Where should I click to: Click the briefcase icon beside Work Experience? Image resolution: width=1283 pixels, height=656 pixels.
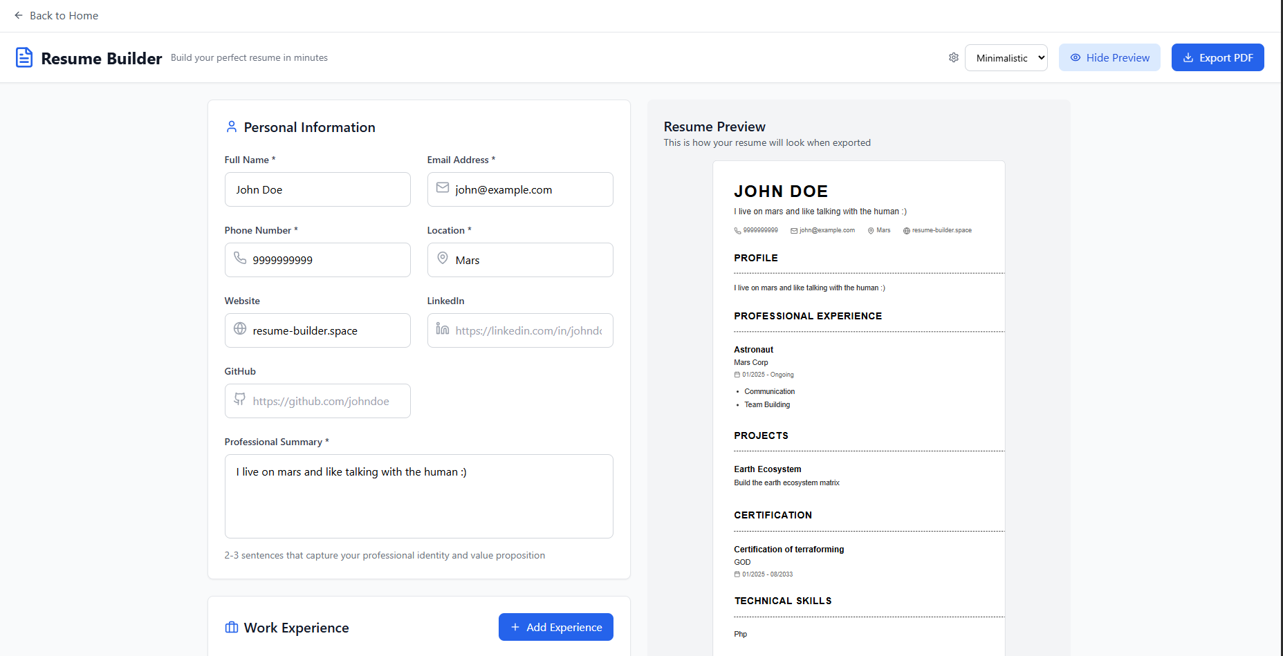[231, 627]
